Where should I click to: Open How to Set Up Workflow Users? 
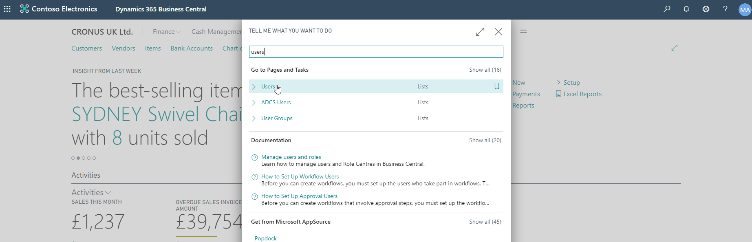click(300, 176)
